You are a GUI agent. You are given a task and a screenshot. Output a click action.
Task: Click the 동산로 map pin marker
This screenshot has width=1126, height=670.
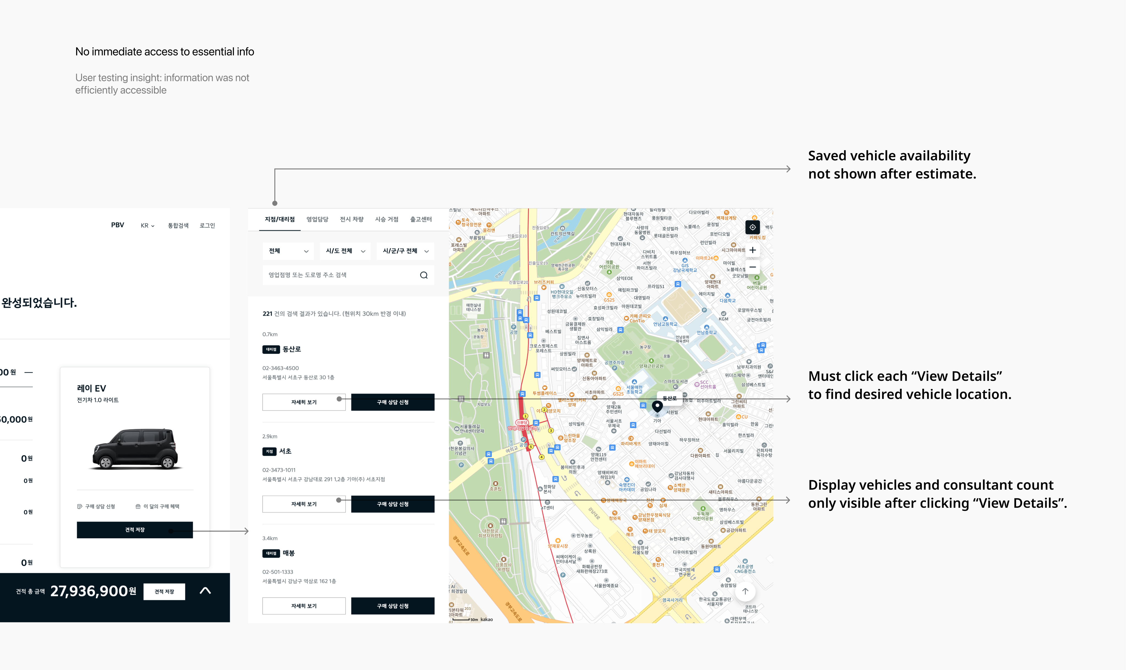coord(657,406)
